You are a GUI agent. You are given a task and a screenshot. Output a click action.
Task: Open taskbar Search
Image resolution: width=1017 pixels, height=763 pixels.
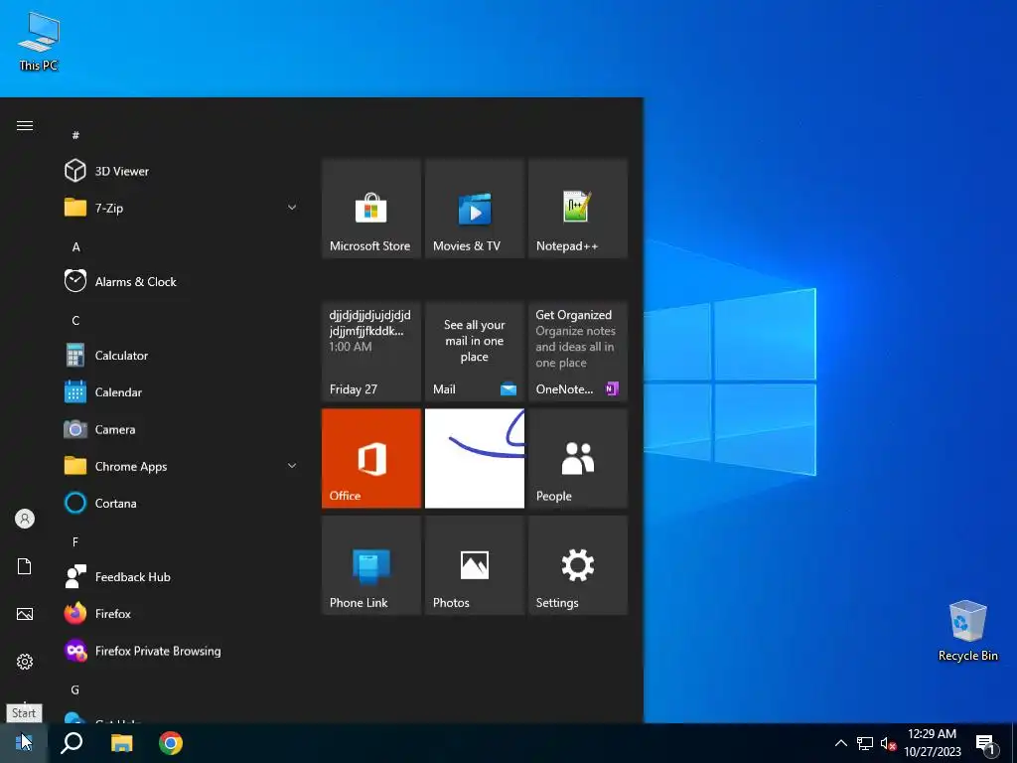72,743
